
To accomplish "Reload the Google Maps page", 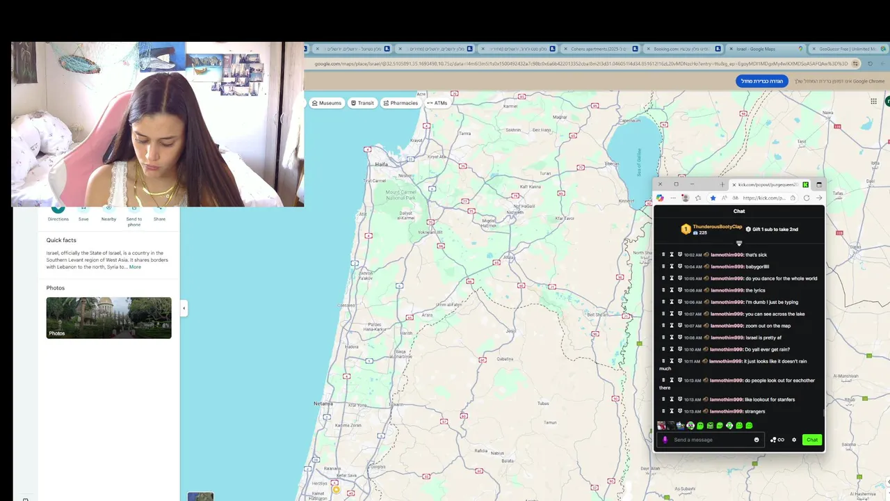I will click(870, 63).
